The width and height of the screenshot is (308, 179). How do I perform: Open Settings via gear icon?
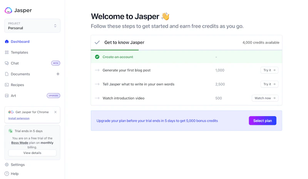[7, 165]
